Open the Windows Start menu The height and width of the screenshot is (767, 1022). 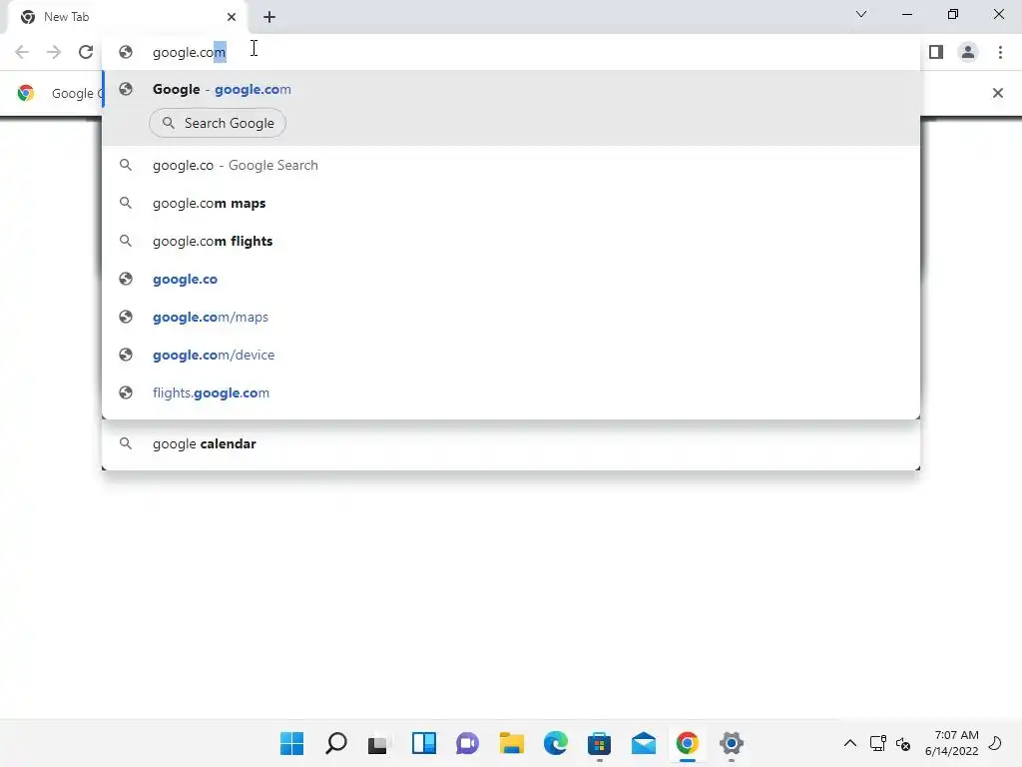click(x=292, y=743)
